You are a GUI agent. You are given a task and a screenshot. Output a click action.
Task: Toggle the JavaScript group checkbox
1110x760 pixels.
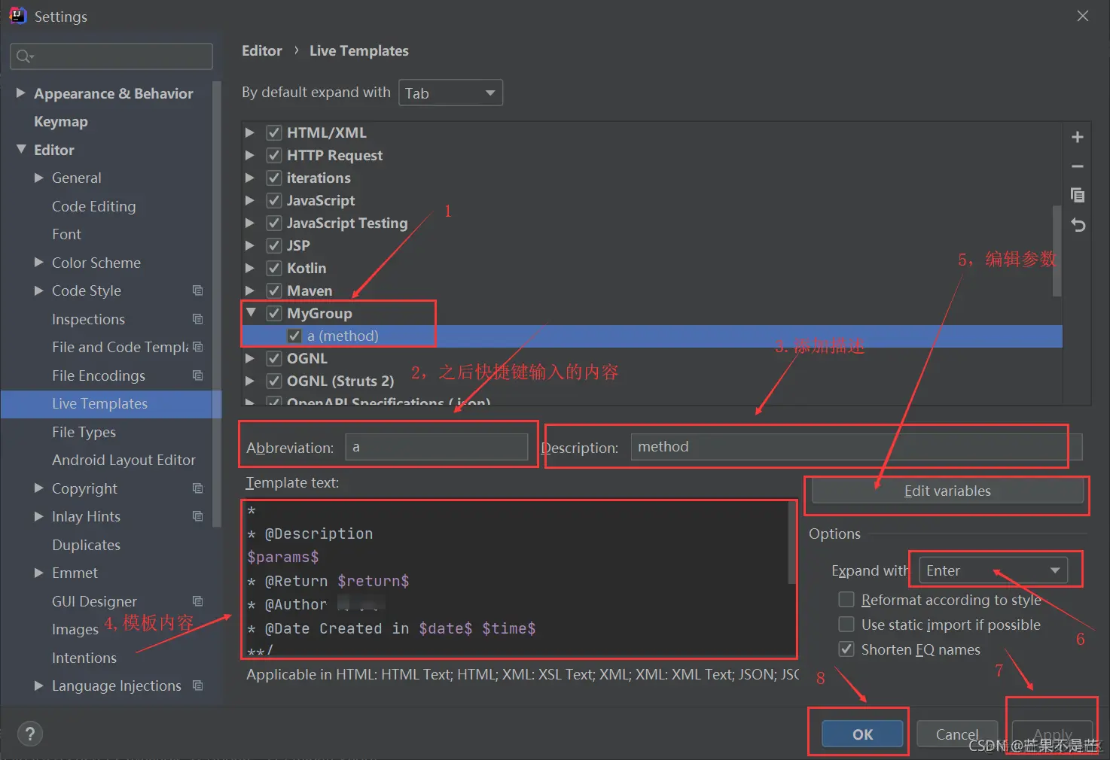[274, 200]
